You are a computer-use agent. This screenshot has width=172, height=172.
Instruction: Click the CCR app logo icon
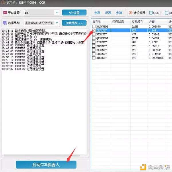tap(3, 2)
